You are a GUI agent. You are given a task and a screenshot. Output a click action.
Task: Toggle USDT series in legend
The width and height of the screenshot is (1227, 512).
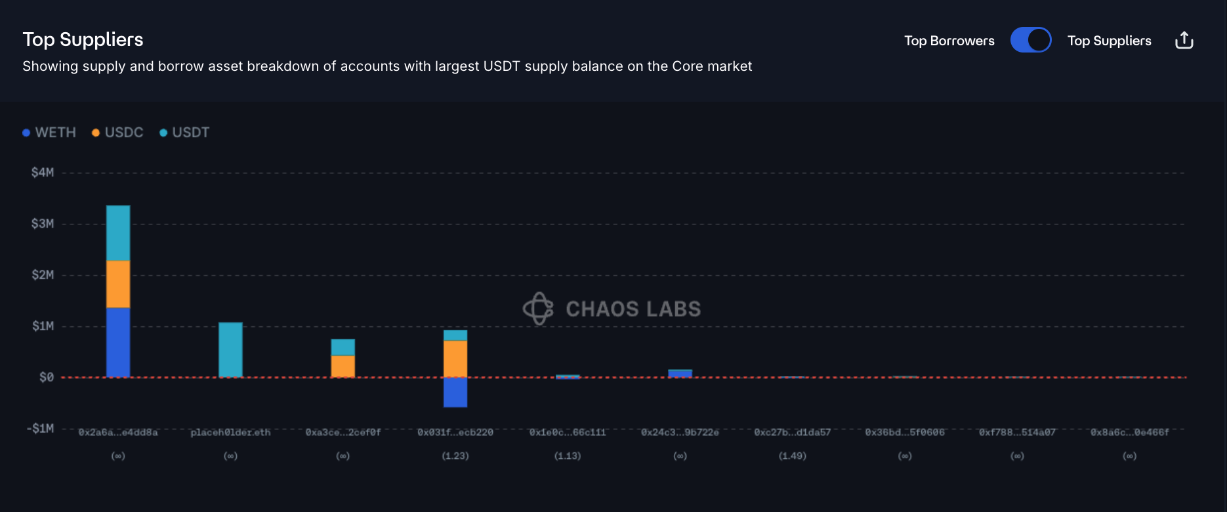185,133
